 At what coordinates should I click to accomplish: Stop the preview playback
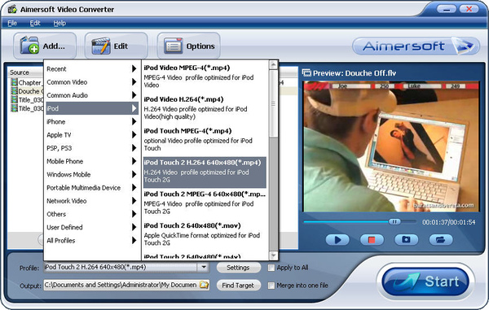click(372, 240)
